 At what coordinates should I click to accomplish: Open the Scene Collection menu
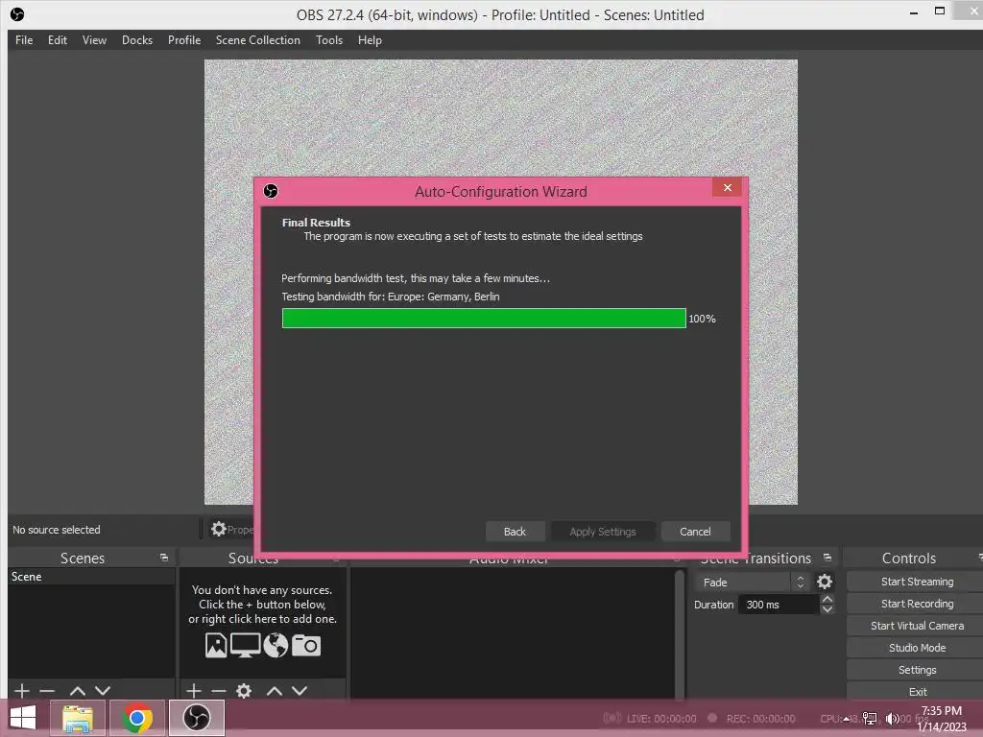pyautogui.click(x=257, y=40)
